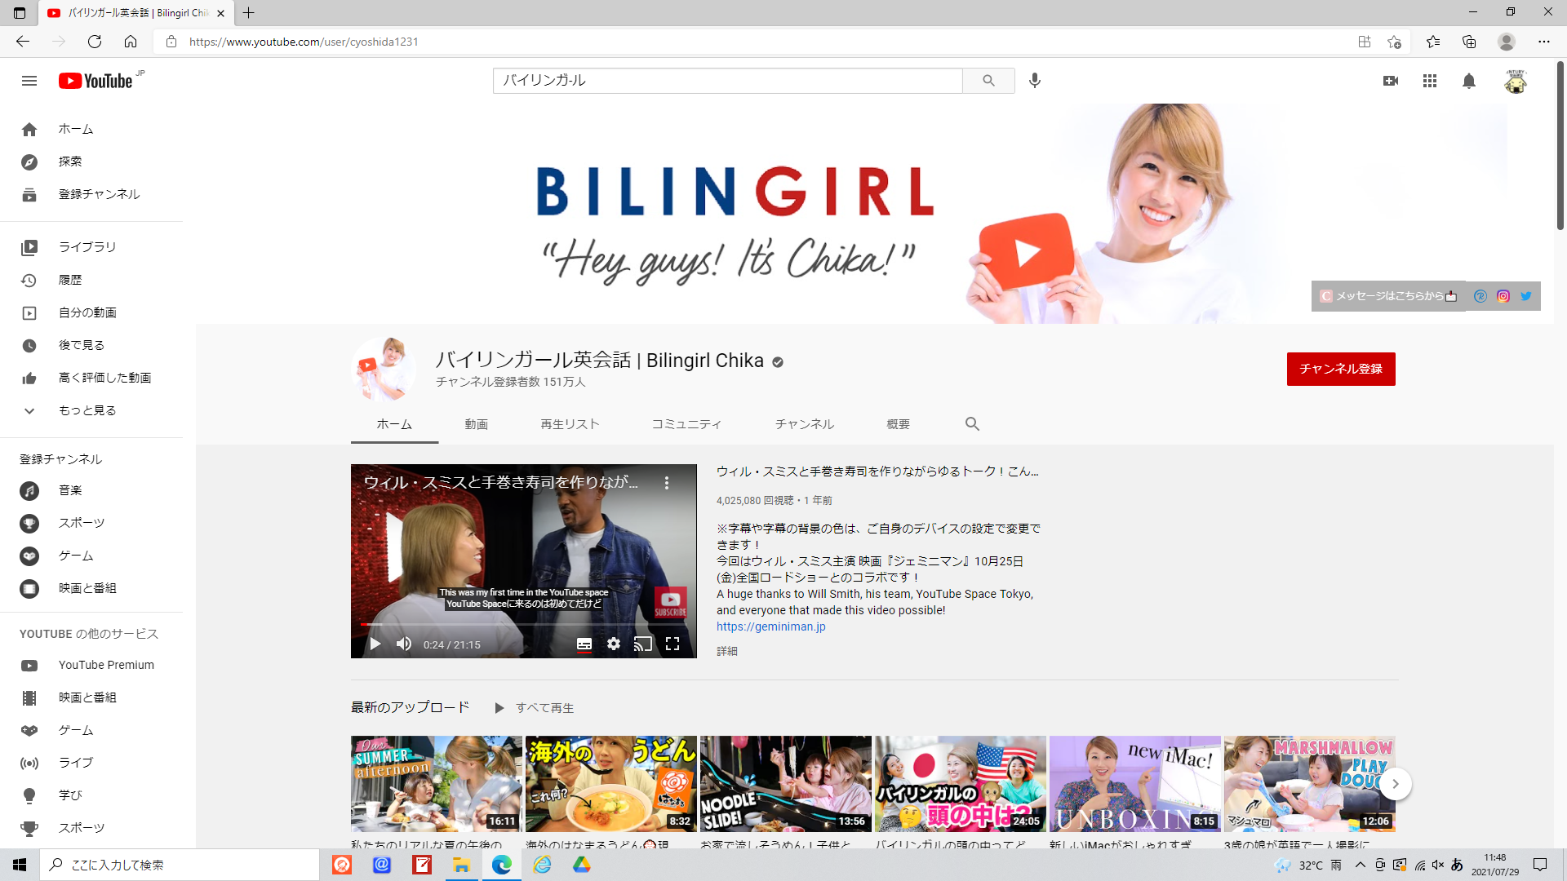Click the browser address bar

759,42
